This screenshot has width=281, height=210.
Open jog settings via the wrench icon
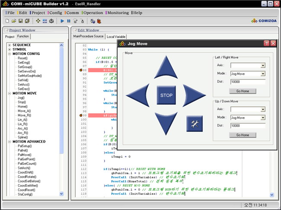[194, 124]
